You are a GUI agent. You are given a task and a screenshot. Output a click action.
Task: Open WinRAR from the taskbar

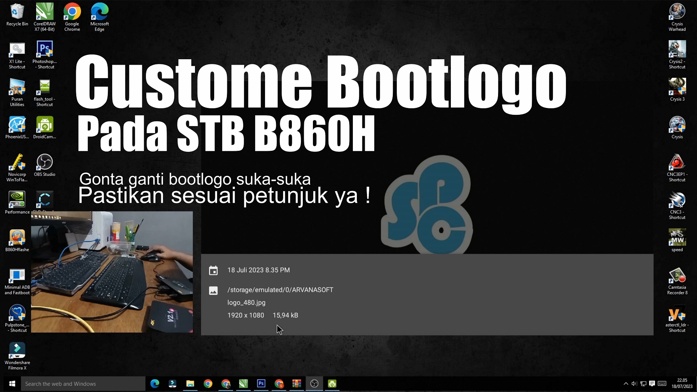[x=297, y=384]
